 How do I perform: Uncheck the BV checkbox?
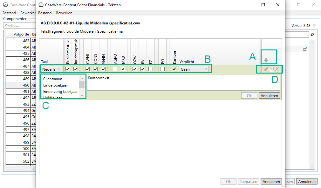143,69
